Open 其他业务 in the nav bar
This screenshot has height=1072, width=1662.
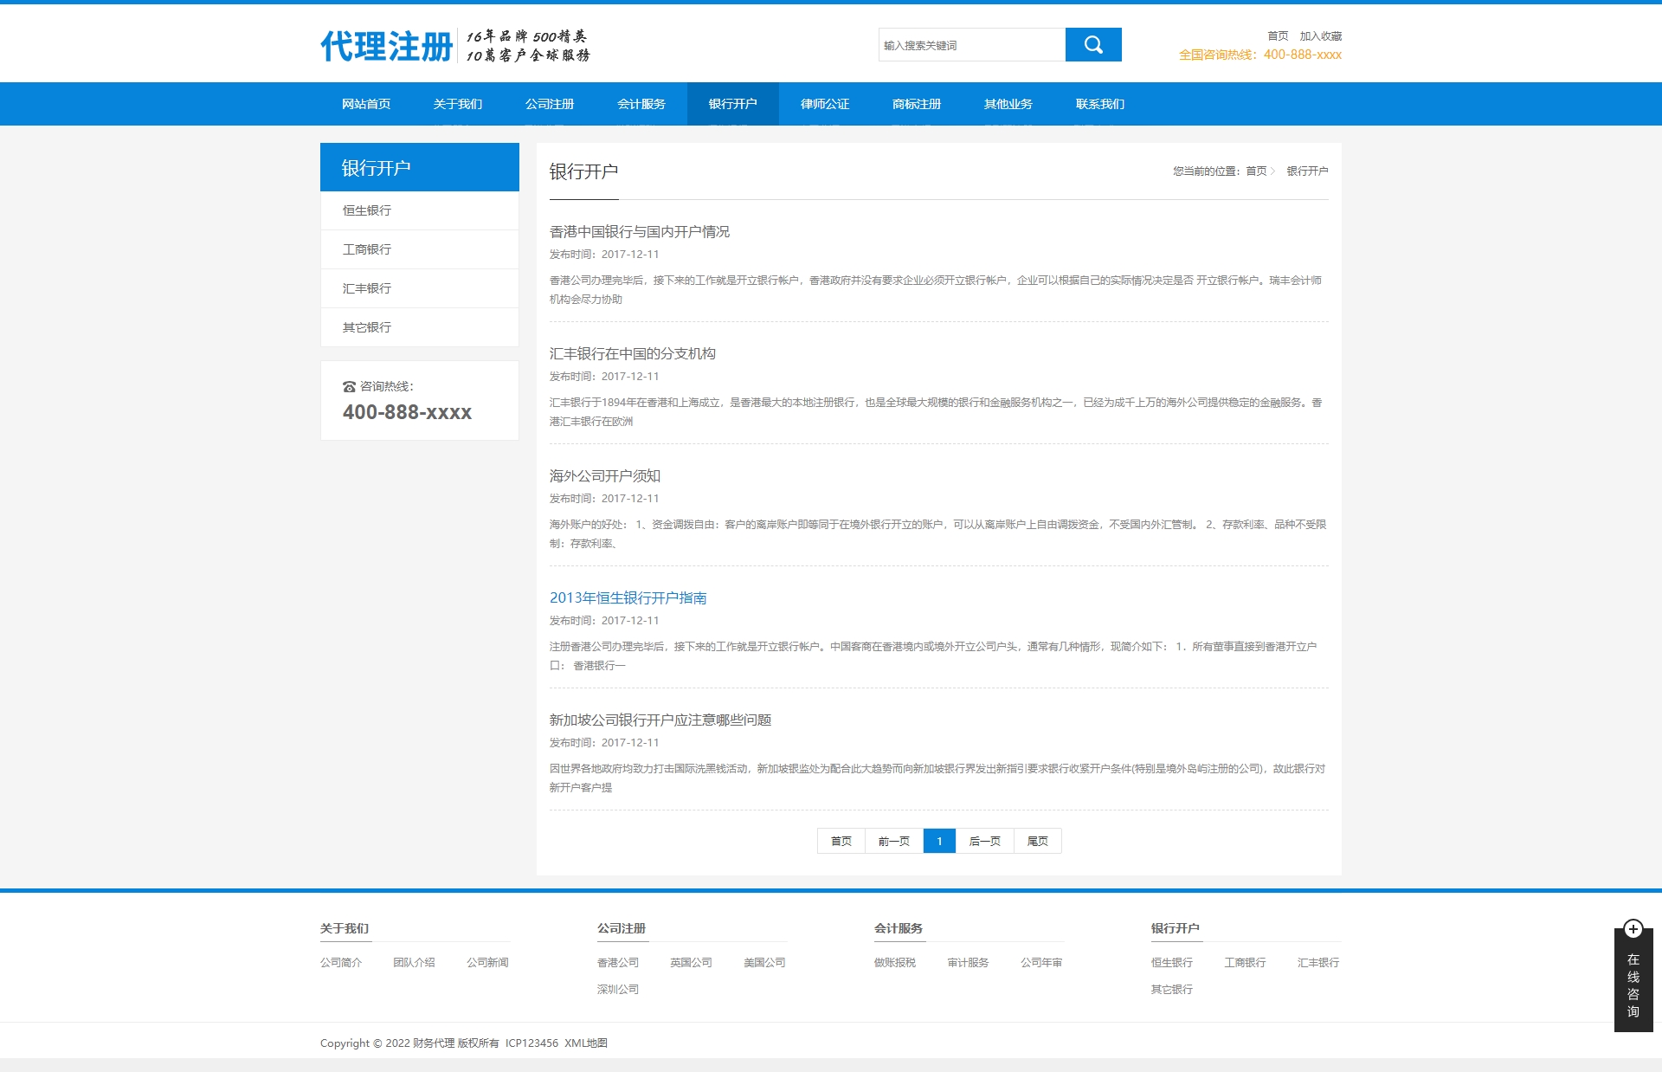(1008, 104)
